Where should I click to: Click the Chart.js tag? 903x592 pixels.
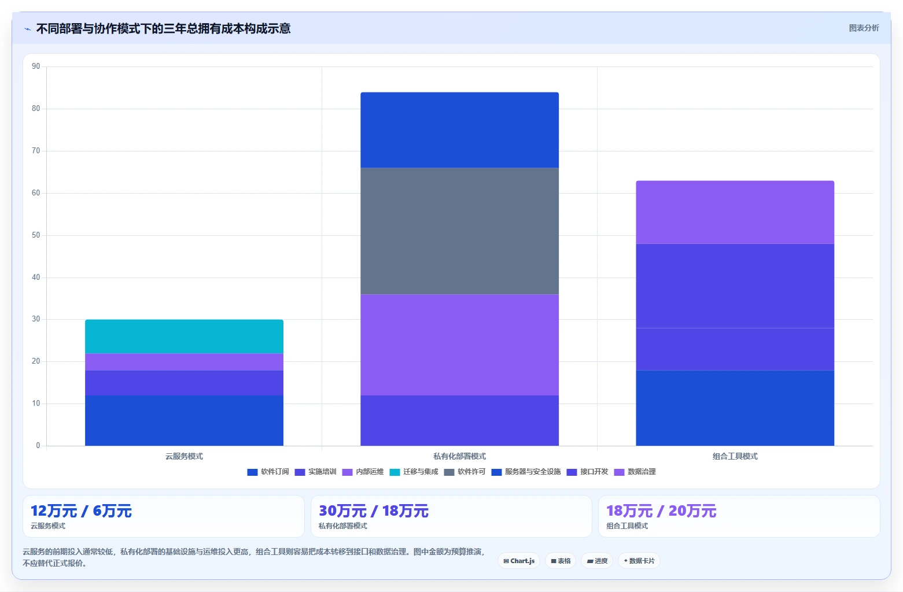(519, 561)
